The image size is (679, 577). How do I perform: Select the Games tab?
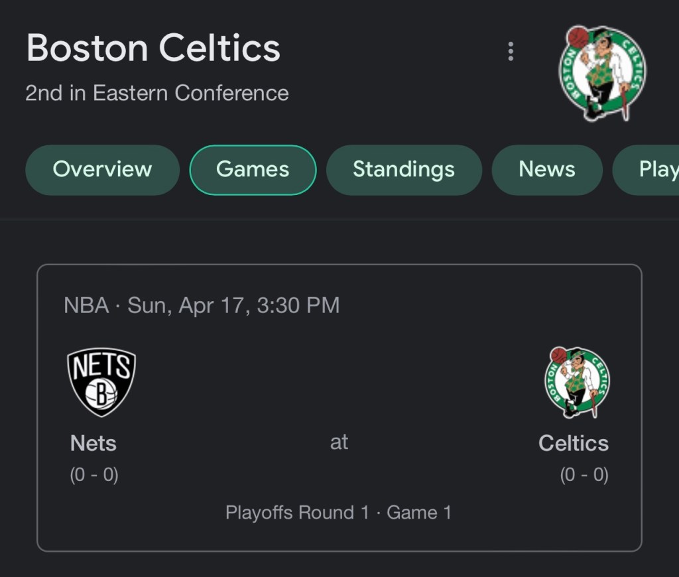253,170
